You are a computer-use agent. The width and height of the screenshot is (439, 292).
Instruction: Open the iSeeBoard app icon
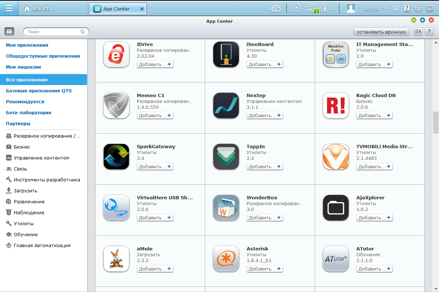point(226,54)
